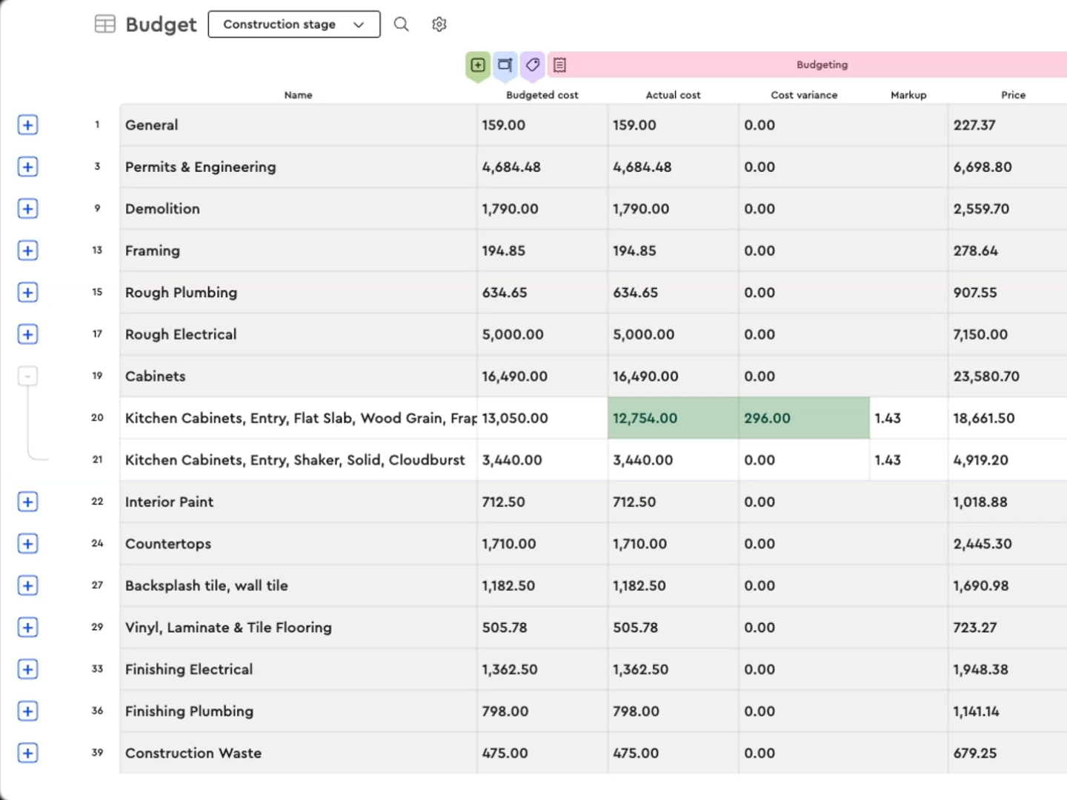Click the 18,661.50 price cell
This screenshot has height=800, width=1067.
(x=1008, y=418)
